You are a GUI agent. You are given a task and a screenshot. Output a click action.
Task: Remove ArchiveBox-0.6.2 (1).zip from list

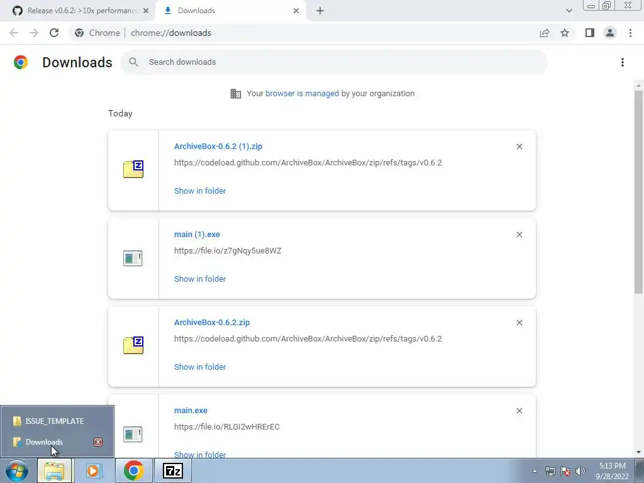pyautogui.click(x=519, y=147)
